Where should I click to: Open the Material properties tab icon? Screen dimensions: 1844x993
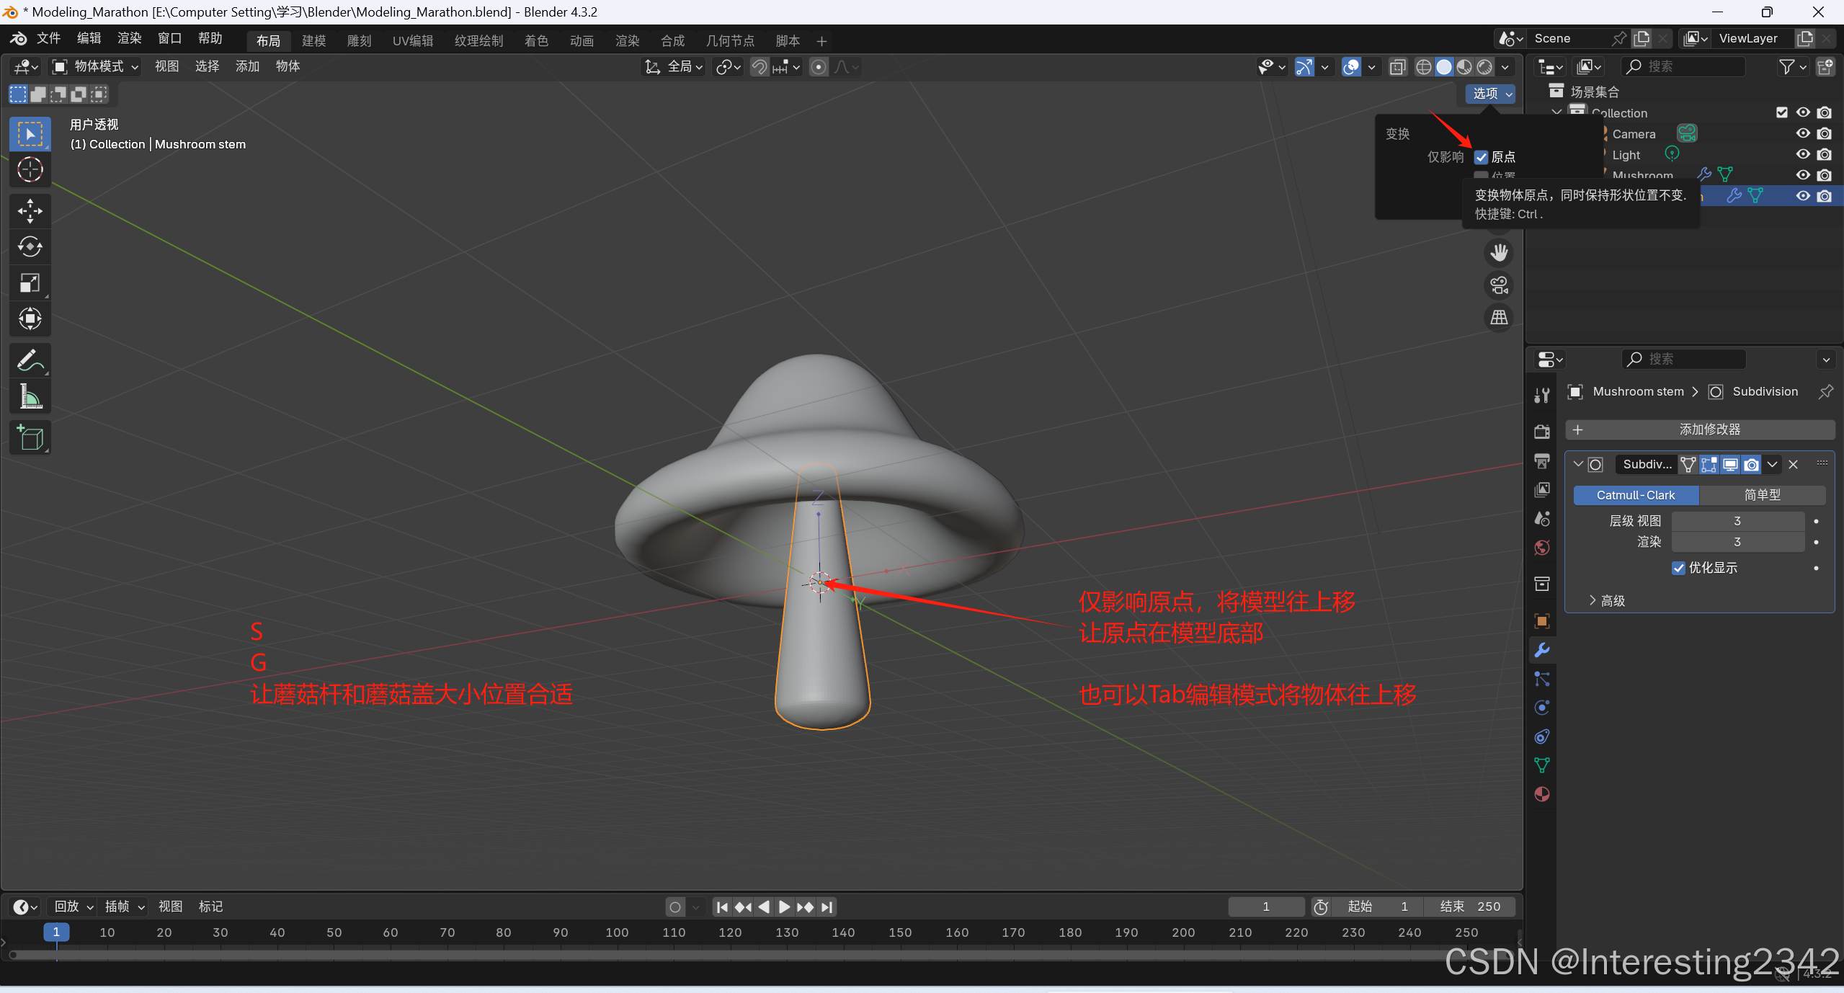click(x=1541, y=794)
